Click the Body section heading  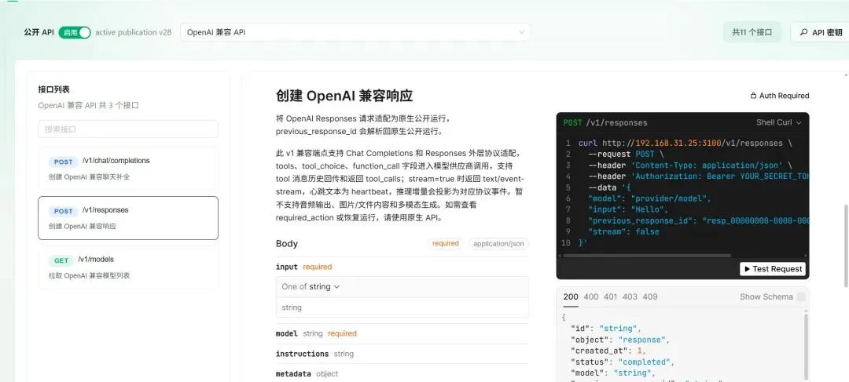click(287, 244)
